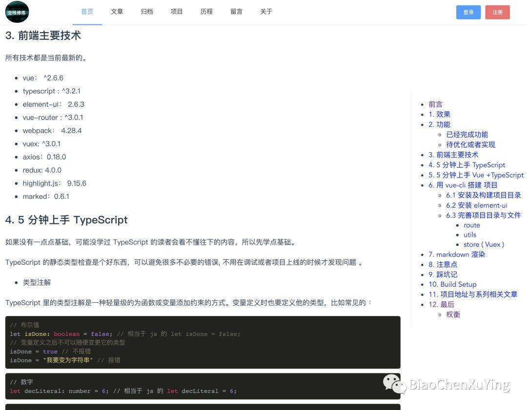The image size is (527, 410).
Task: Click the 所有技术都是当前最新的 sentence
Action: pos(46,58)
